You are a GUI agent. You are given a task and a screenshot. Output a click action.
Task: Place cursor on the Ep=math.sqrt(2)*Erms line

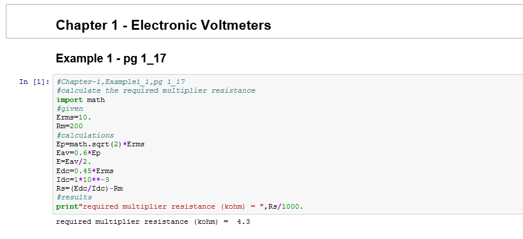(100, 144)
